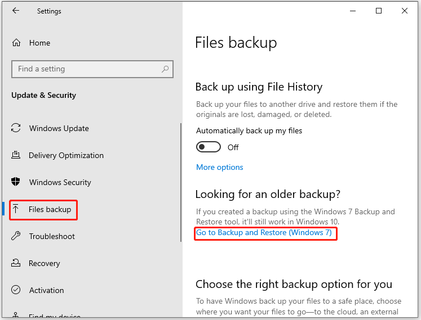Click the Recovery person icon

click(x=16, y=263)
